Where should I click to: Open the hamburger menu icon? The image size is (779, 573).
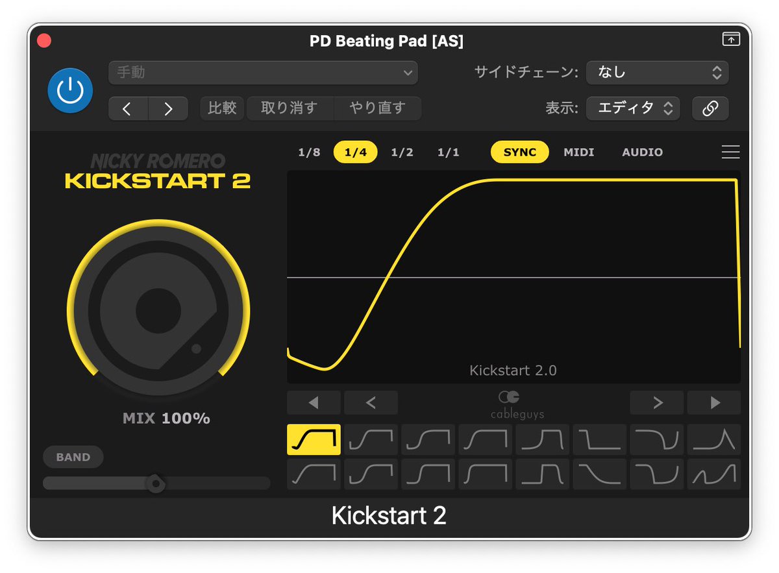(730, 152)
